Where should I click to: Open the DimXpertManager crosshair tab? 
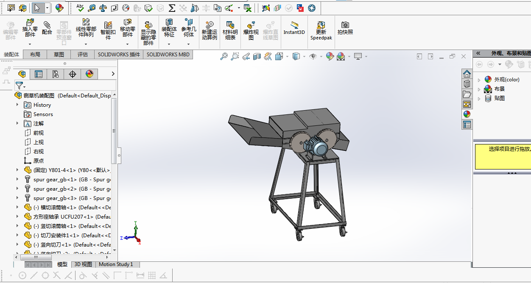click(73, 74)
